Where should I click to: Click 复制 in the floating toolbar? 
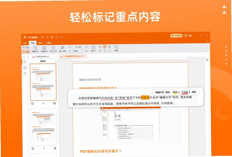click(168, 92)
